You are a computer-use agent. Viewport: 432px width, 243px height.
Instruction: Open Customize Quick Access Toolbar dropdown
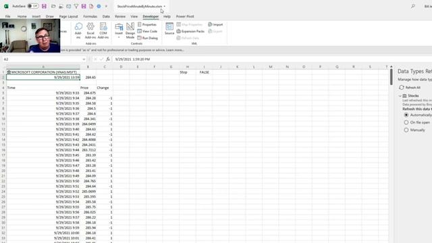click(106, 6)
